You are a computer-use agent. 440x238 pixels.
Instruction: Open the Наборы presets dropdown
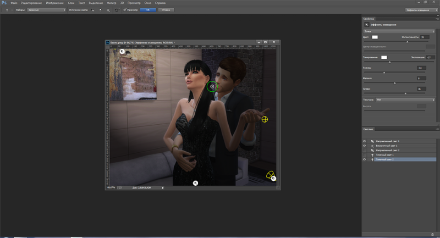point(46,10)
